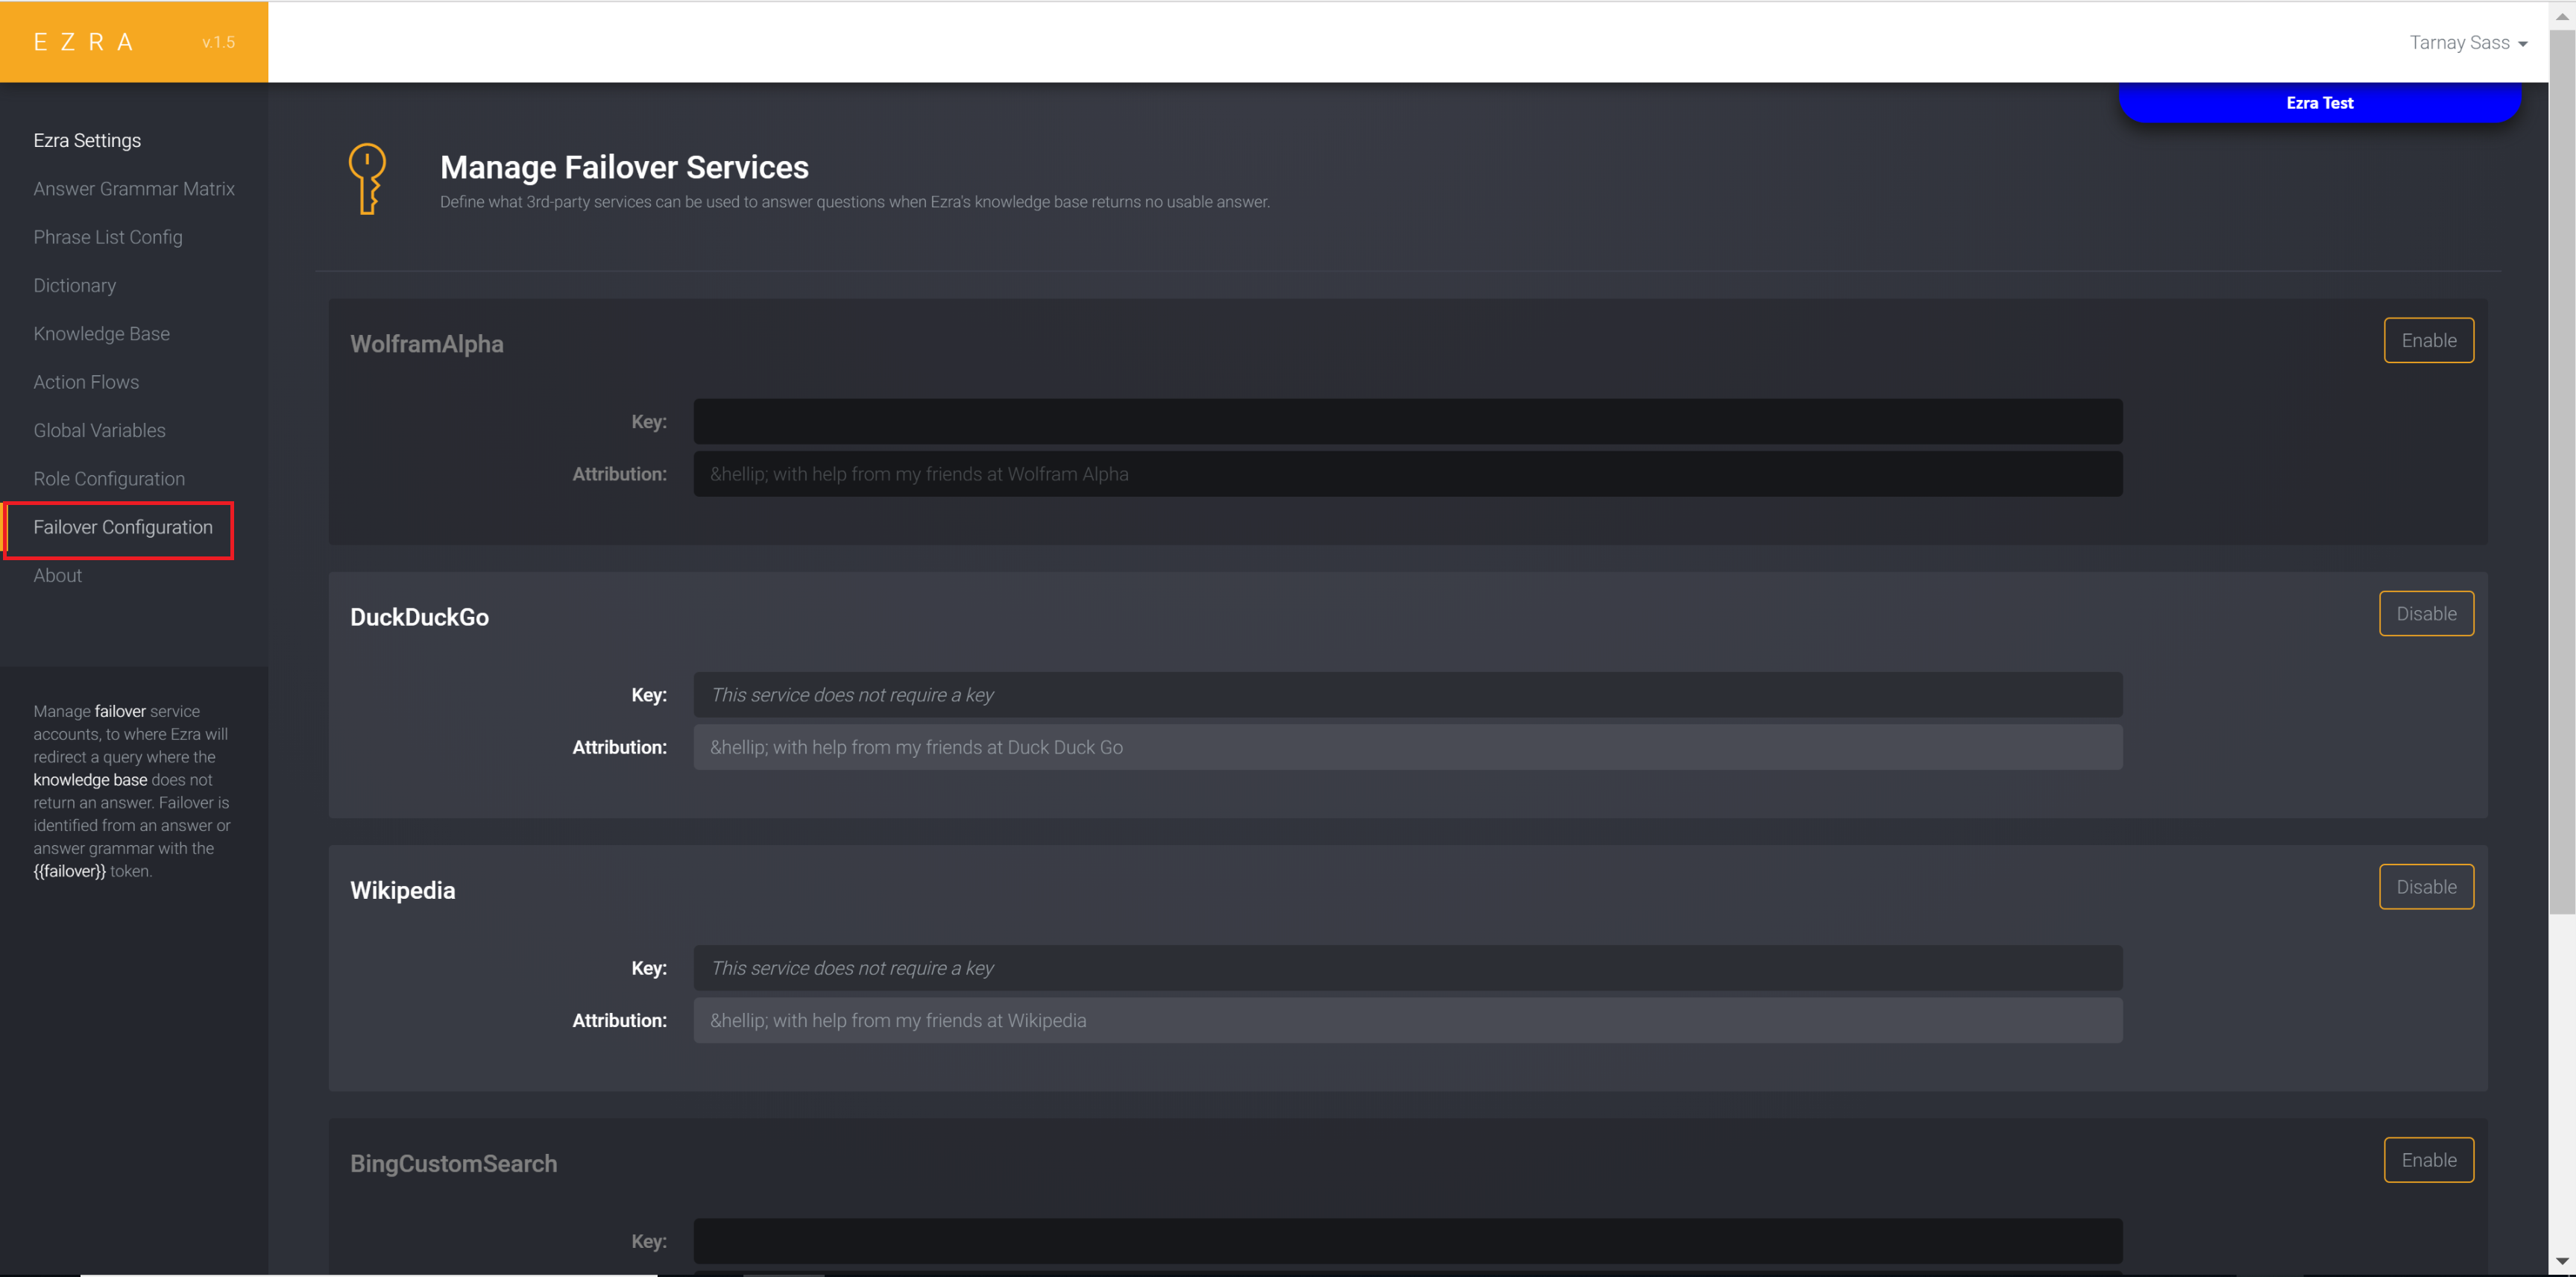
Task: Open Global Variables settings page
Action: pos(98,429)
